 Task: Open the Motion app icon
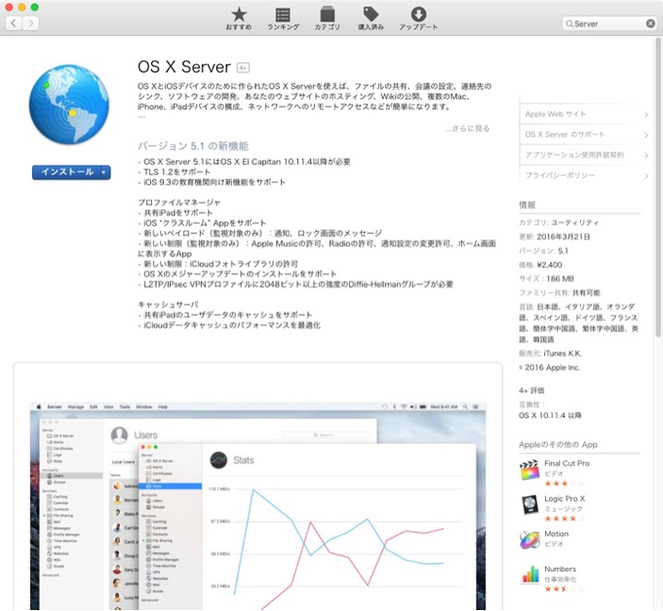pyautogui.click(x=529, y=540)
